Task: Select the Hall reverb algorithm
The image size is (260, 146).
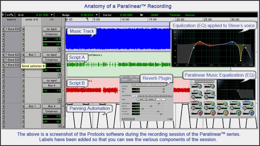Action: click(x=135, y=96)
